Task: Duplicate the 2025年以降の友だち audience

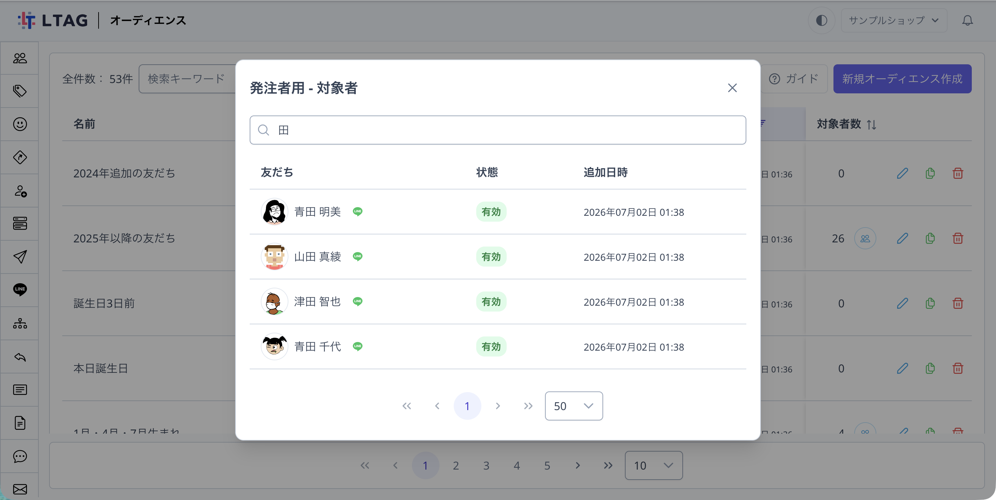Action: (x=930, y=238)
